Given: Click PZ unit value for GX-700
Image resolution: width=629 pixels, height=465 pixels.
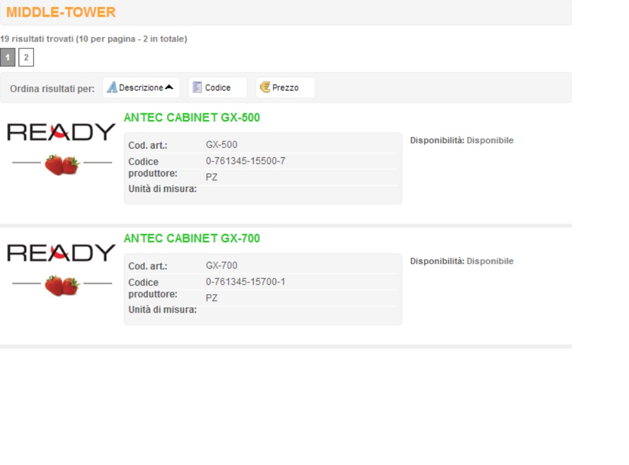Looking at the screenshot, I should (211, 298).
